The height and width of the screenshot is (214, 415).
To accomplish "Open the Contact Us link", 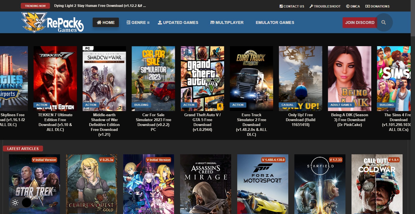I will click(292, 6).
